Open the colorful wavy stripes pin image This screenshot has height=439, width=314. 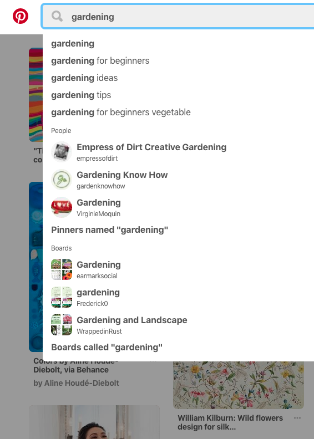[x=36, y=95]
